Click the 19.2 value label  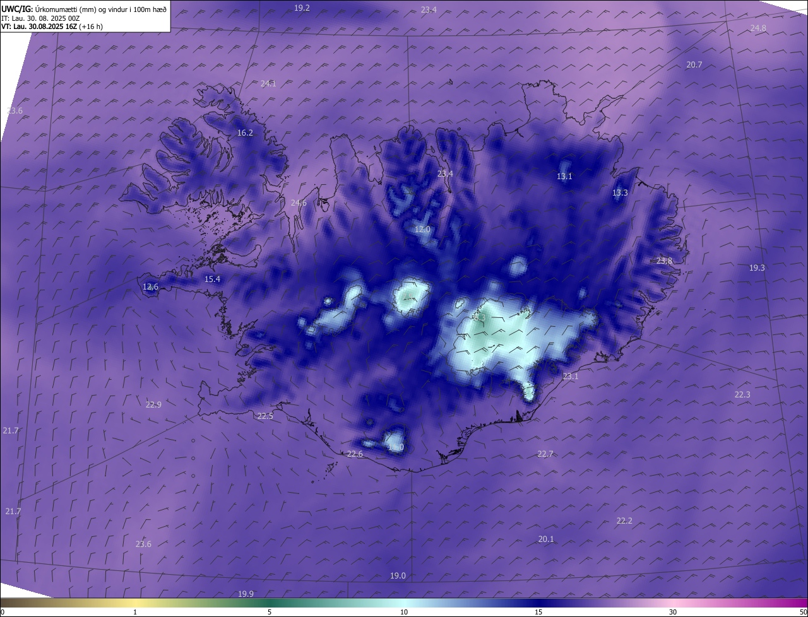coord(302,8)
